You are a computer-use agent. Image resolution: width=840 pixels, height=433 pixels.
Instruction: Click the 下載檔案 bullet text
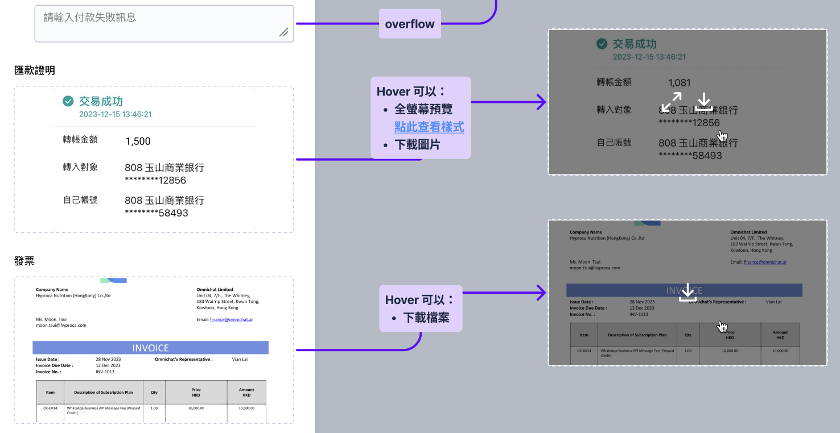(x=426, y=318)
